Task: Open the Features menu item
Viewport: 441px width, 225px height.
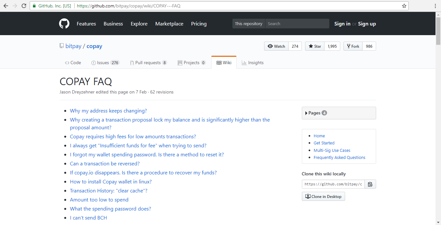Action: 86,24
